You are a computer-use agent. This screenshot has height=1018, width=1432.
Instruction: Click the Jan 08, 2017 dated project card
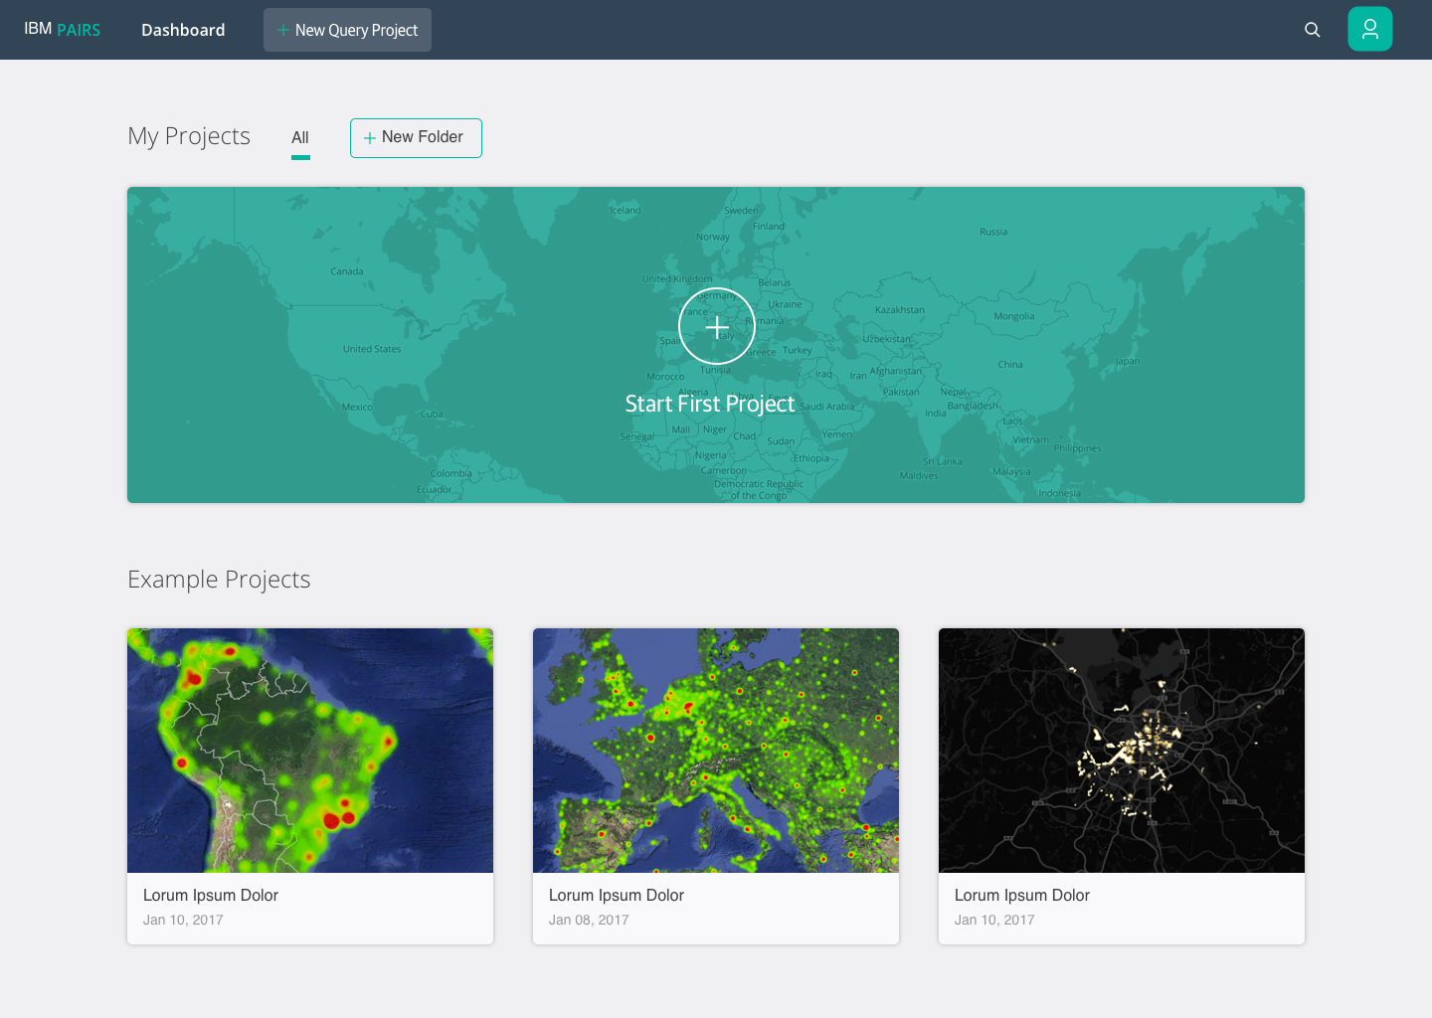click(715, 784)
